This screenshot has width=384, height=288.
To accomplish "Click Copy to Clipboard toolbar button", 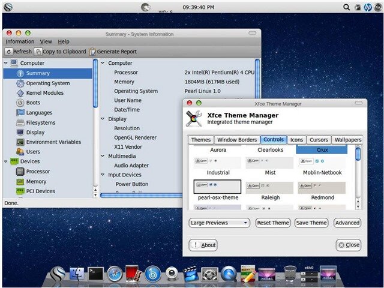I will click(61, 52).
